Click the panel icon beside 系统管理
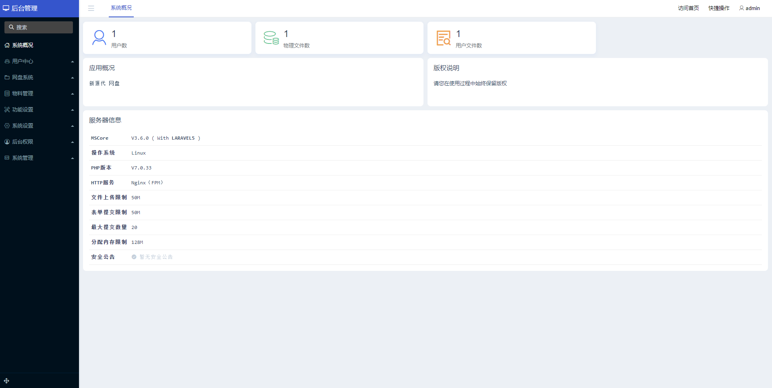772x388 pixels. (7, 158)
